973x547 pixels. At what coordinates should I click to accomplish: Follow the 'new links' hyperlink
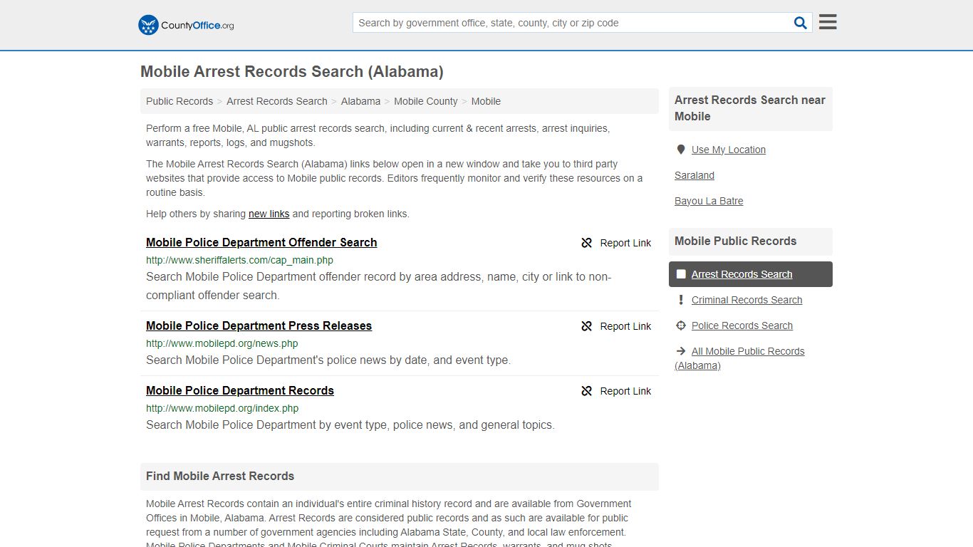[x=269, y=214]
